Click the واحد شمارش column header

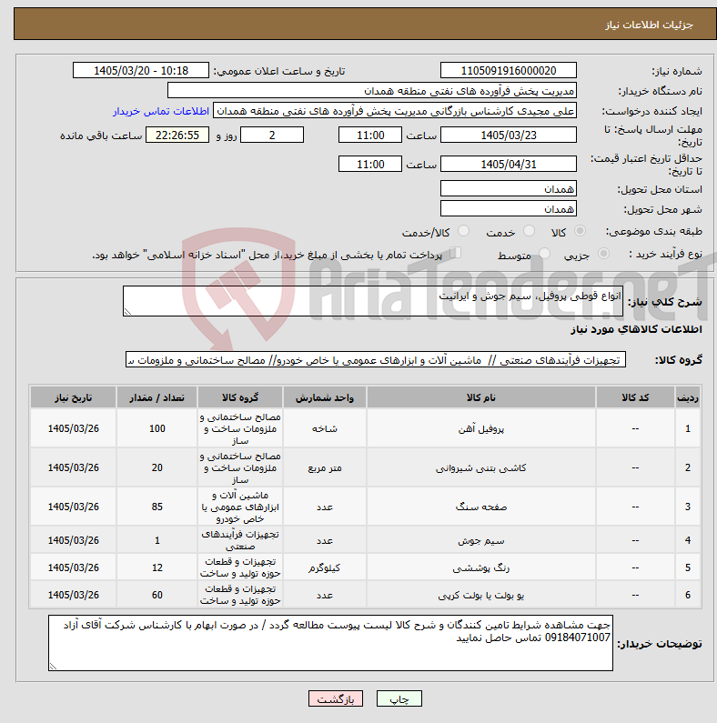[x=324, y=397]
